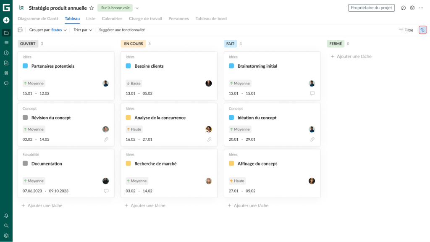Click Suggérer une fonctionnalité link
Viewport: 430px width, 242px height.
(x=122, y=30)
